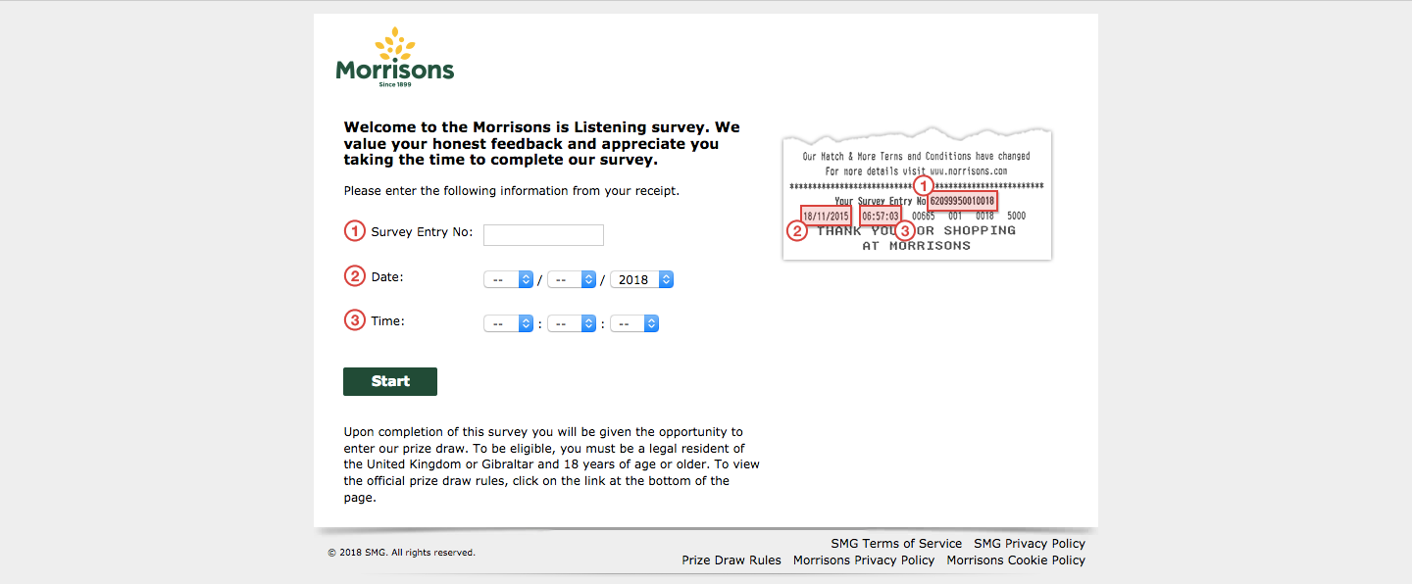Open the Time seconds dropdown
This screenshot has width=1412, height=584.
tap(634, 323)
